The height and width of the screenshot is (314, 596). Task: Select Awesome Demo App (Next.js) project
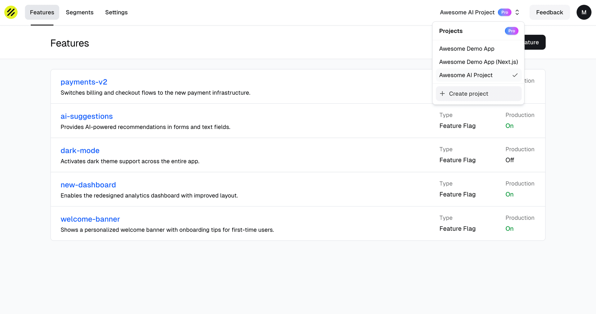[x=478, y=62]
